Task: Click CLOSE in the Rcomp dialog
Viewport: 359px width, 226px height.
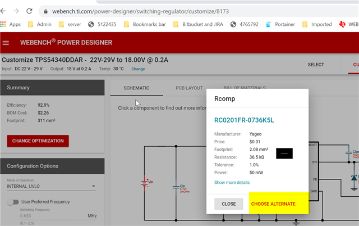Action: [x=228, y=204]
